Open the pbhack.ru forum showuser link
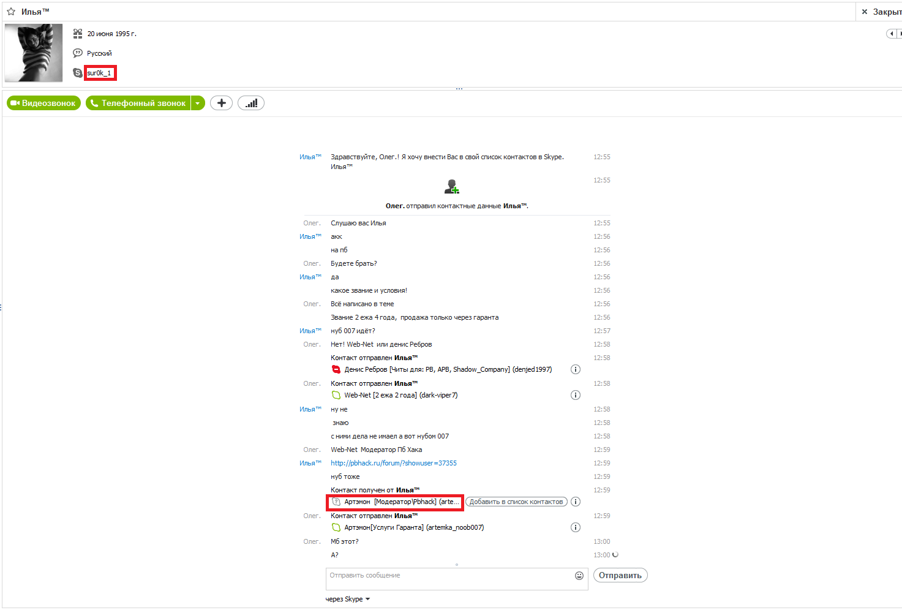Viewport: 902px width, 610px height. pyautogui.click(x=394, y=463)
